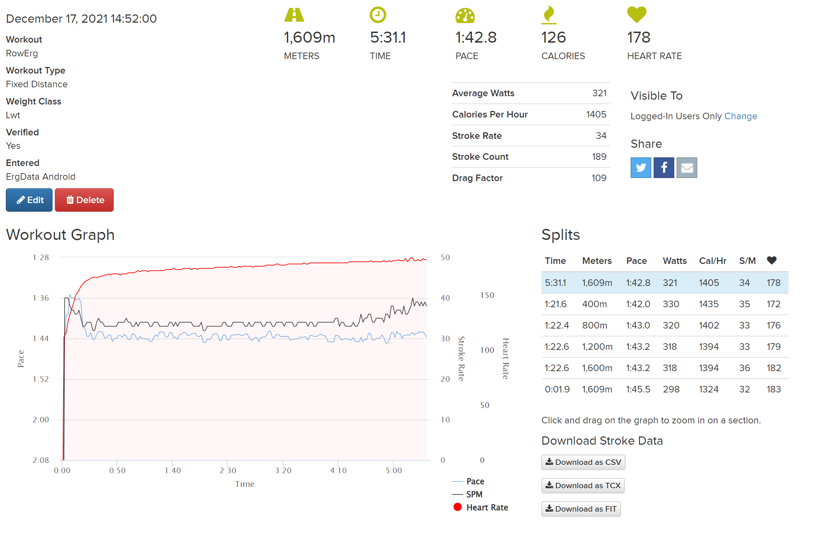Viewport: 815px width, 534px height.
Task: Click the Twitter share icon
Action: click(640, 168)
